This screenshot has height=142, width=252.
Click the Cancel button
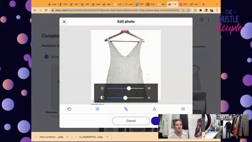131,121
